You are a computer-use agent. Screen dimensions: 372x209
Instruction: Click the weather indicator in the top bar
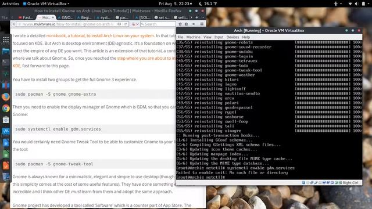click(x=208, y=3)
